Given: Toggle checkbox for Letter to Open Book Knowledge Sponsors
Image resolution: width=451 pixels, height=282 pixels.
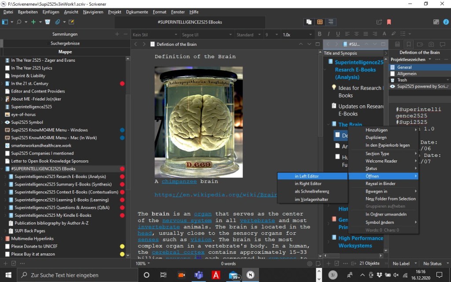Looking at the screenshot, I should point(7,161).
